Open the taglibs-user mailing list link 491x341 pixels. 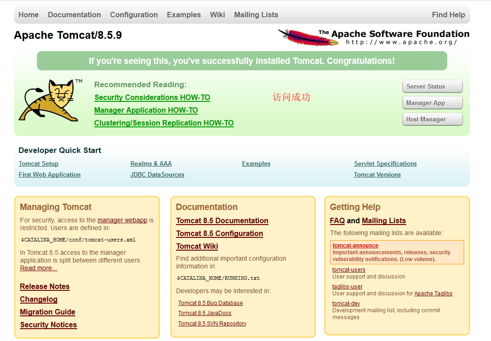[x=347, y=287]
